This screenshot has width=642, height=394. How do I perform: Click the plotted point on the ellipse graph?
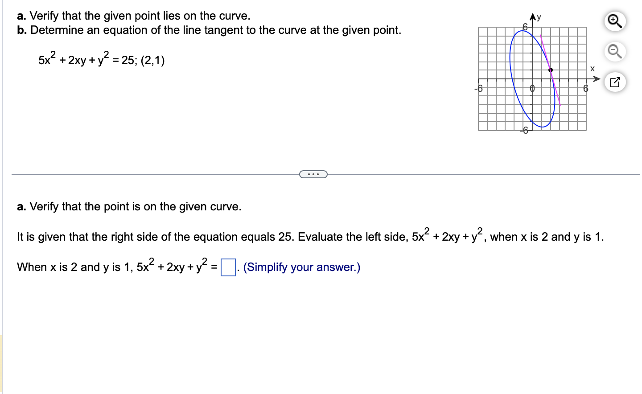(550, 70)
